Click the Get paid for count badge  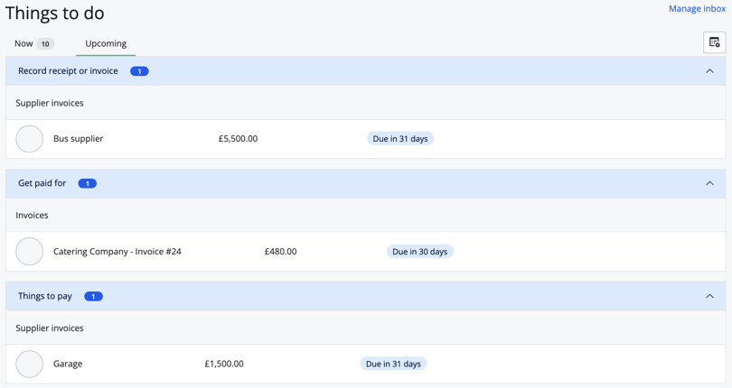click(88, 183)
